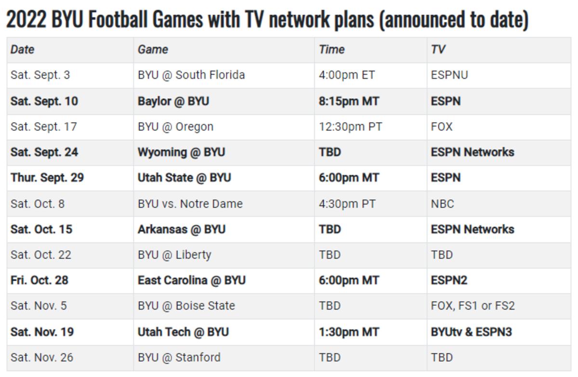Viewport: 578px width, 377px height.
Task: Select the BYU @ Boise State cell
Action: coord(186,306)
